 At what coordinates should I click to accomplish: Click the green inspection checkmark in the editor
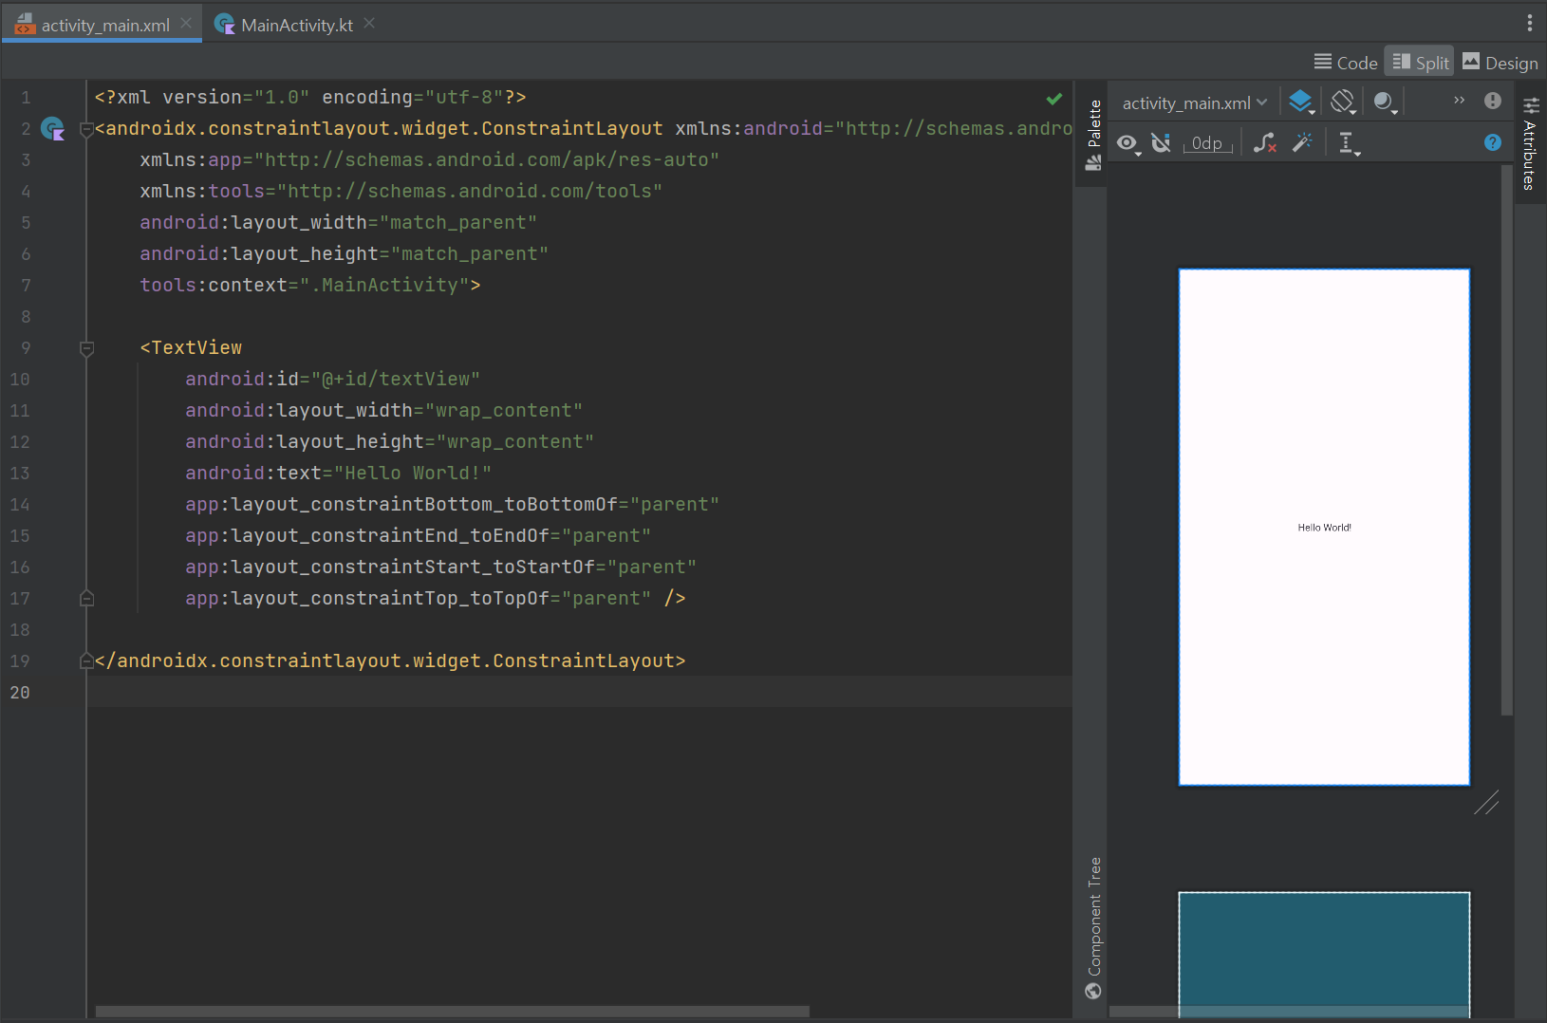pos(1053,99)
